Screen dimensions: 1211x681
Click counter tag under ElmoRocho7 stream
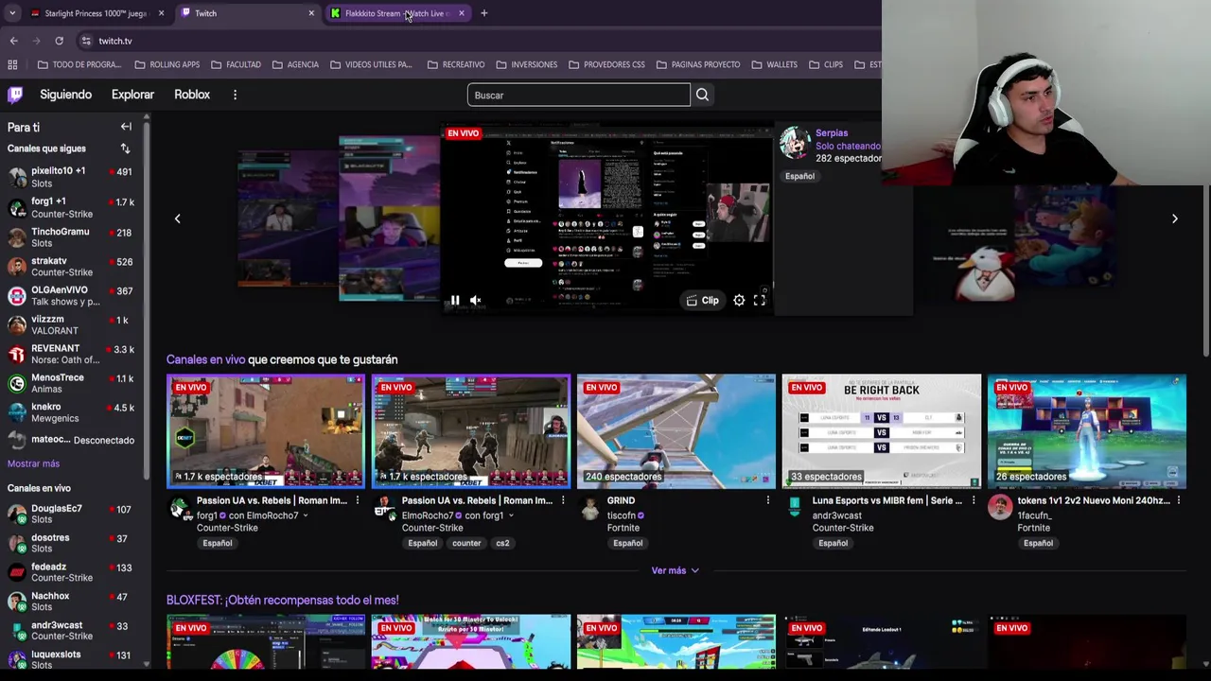coord(465,543)
